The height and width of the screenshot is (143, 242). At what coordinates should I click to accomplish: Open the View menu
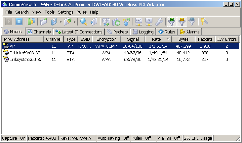(x=36, y=12)
